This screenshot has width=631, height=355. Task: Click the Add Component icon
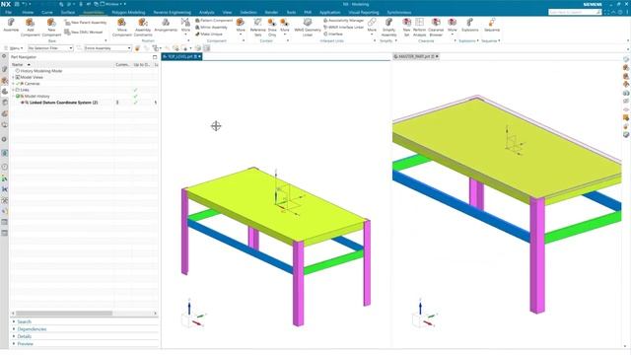click(x=31, y=23)
